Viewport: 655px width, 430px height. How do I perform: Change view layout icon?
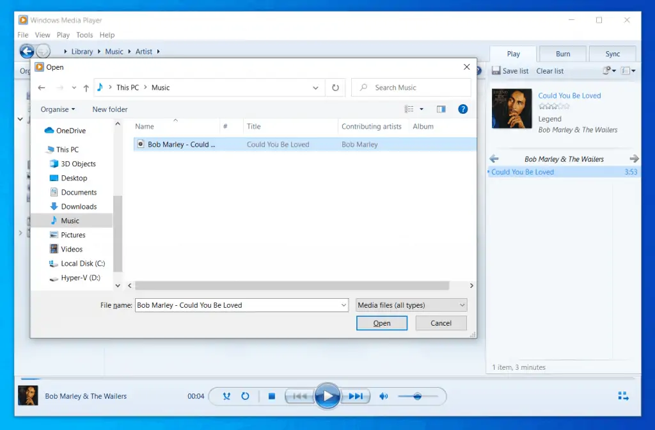click(x=409, y=109)
